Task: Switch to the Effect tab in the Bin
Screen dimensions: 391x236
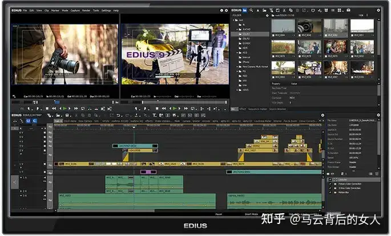Action: pyautogui.click(x=243, y=109)
